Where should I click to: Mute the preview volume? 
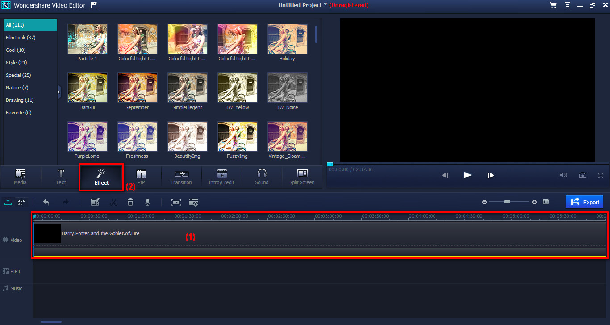click(563, 175)
